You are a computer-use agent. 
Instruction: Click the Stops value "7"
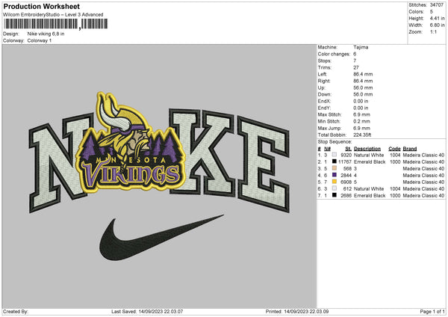355,61
